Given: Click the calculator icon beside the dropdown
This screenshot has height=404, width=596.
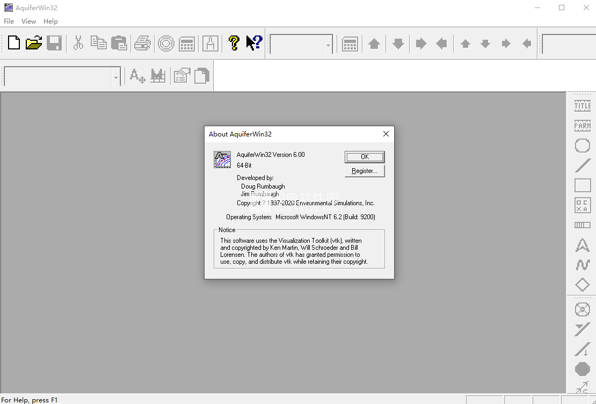Looking at the screenshot, I should (350, 44).
